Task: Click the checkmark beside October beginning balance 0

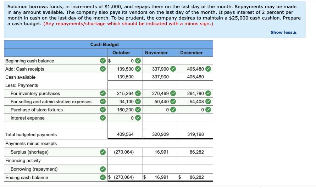Action: coord(138,61)
